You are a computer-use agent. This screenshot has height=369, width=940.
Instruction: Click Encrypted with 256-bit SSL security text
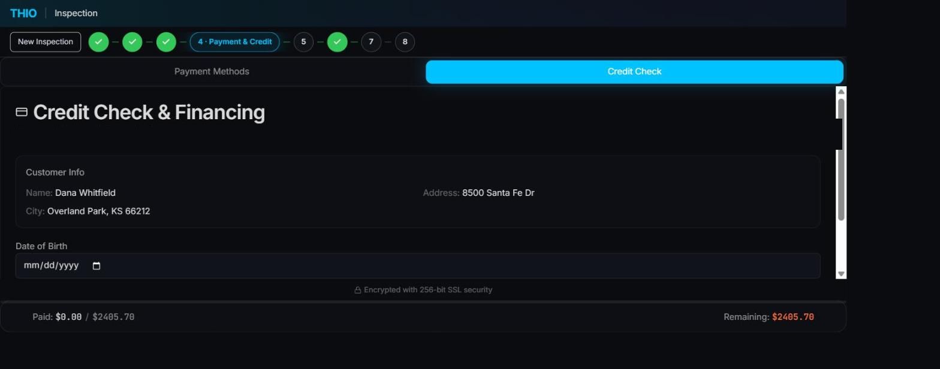pos(428,290)
